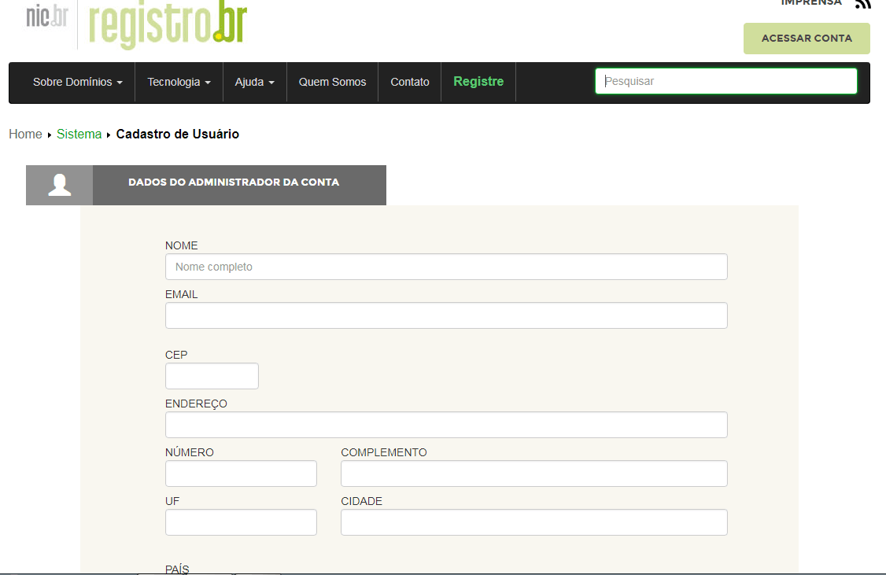Click the COMPLEMENTO field label

coord(384,452)
